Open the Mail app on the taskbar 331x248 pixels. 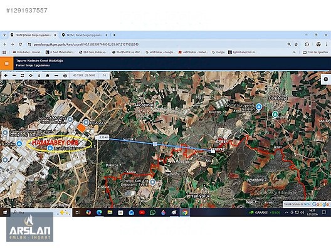click(x=131, y=212)
